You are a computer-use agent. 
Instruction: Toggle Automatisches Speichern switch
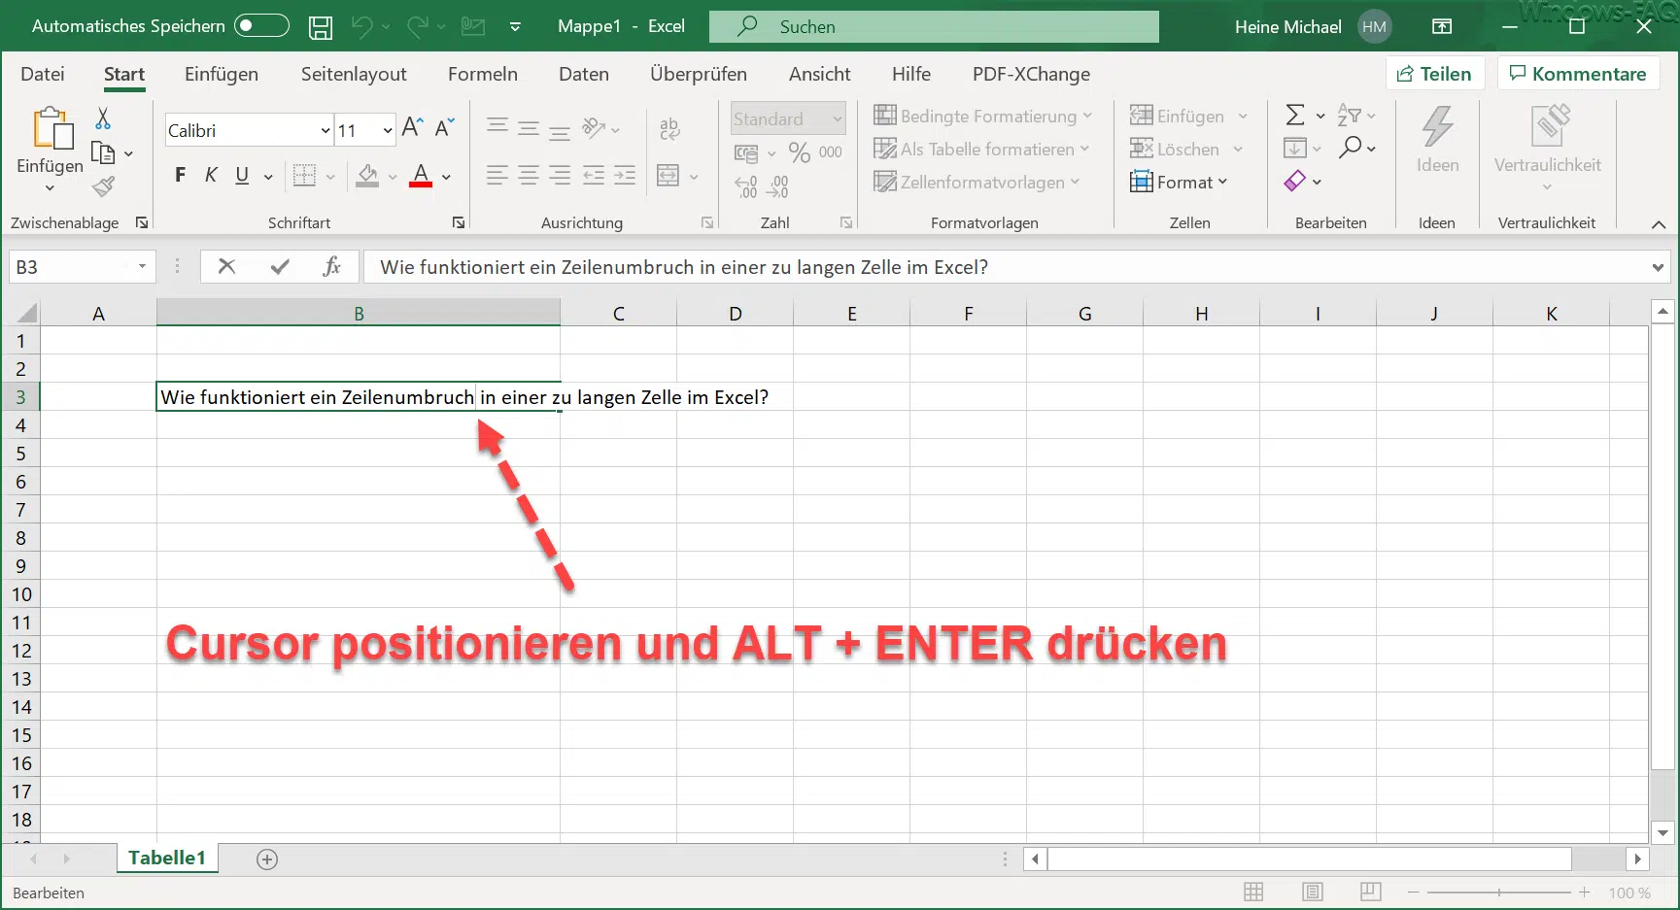click(x=261, y=26)
